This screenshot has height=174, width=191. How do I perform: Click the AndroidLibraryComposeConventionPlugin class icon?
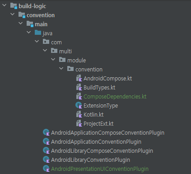click(46, 150)
